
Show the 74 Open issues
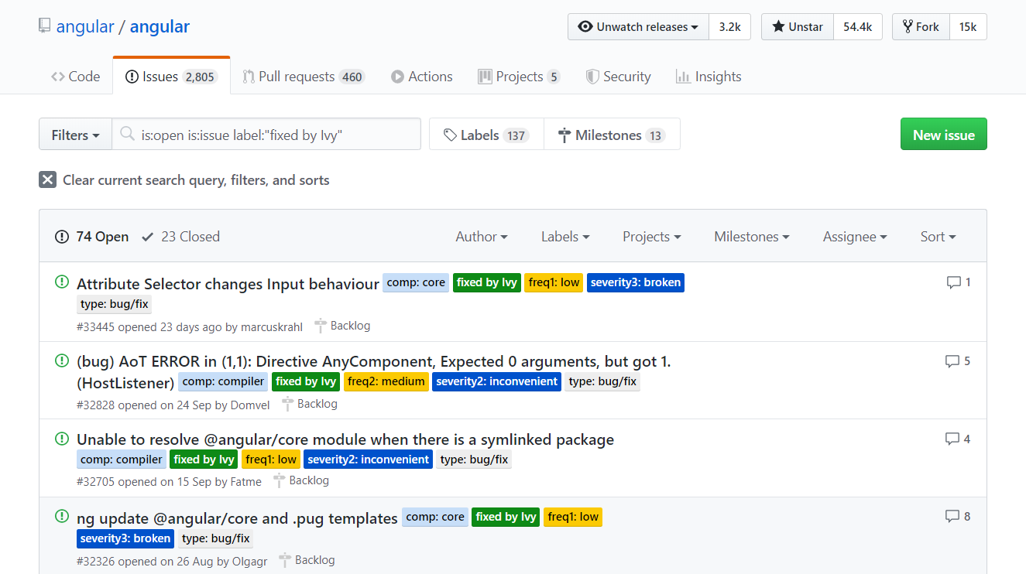[x=92, y=237]
